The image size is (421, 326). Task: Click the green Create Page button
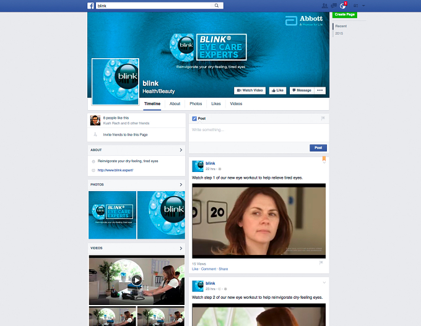345,14
